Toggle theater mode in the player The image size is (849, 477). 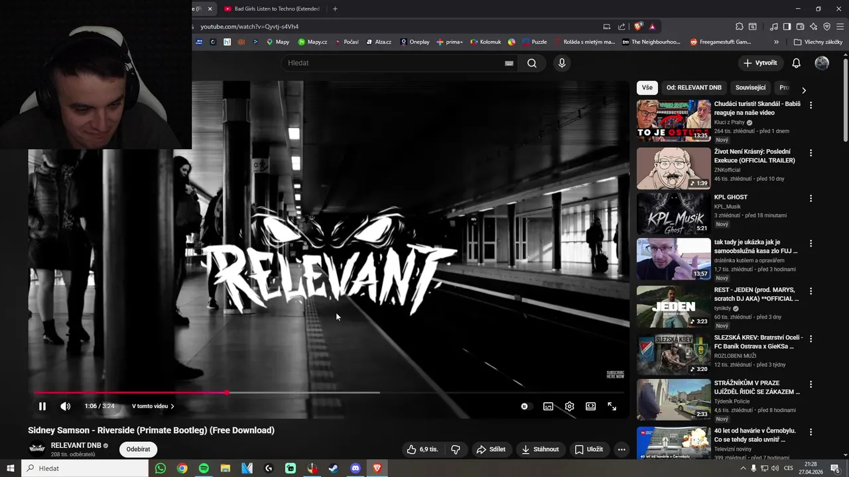click(x=590, y=406)
